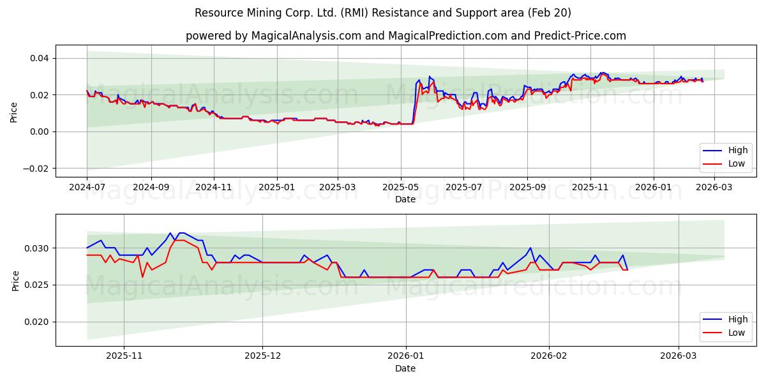The image size is (766, 383).
Task: Select 'Low' in the bottom chart legend
Action: [736, 333]
